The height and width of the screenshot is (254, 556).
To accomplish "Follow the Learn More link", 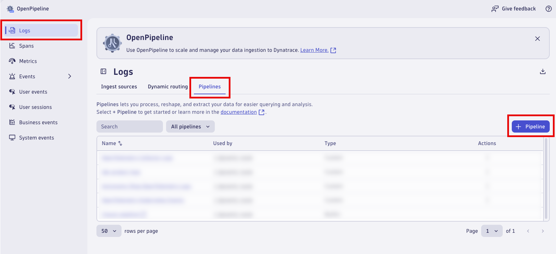I will (314, 50).
